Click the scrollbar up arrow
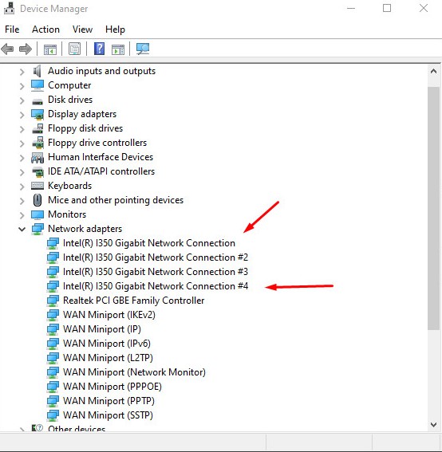 tap(433, 71)
